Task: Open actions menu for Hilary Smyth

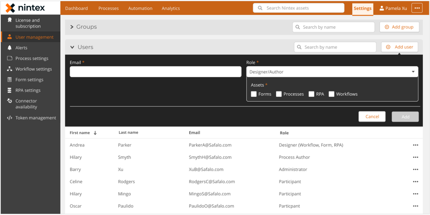Action: [416, 157]
